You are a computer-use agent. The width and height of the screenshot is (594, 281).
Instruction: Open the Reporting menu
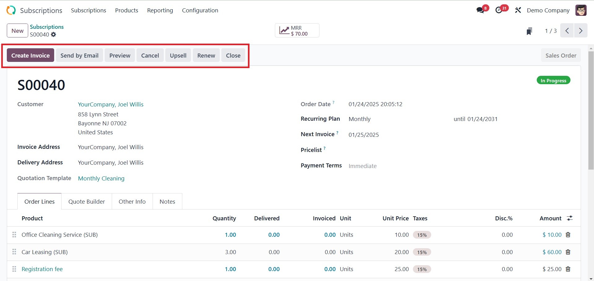tap(160, 10)
